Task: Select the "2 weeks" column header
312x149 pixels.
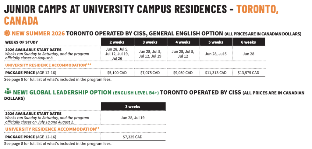Action: (x=117, y=42)
